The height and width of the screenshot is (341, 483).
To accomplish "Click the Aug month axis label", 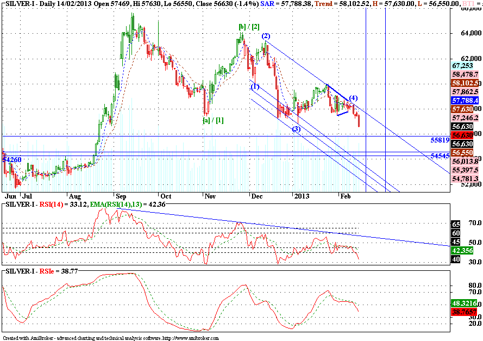I will click(75, 196).
